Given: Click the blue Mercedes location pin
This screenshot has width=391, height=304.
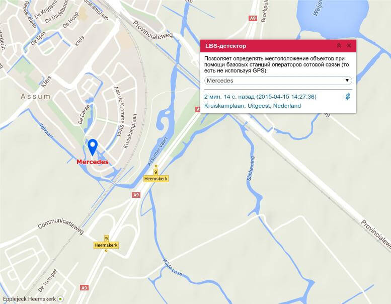Looking at the screenshot, I should click(93, 147).
